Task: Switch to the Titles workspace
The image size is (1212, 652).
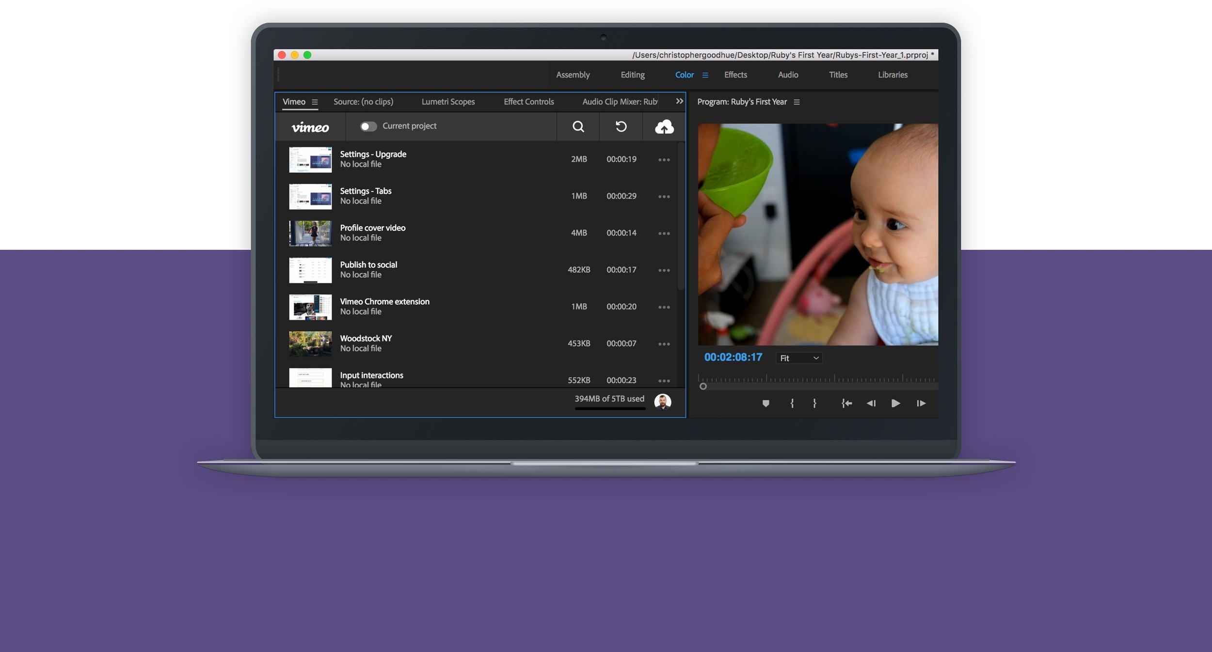Action: pos(838,75)
